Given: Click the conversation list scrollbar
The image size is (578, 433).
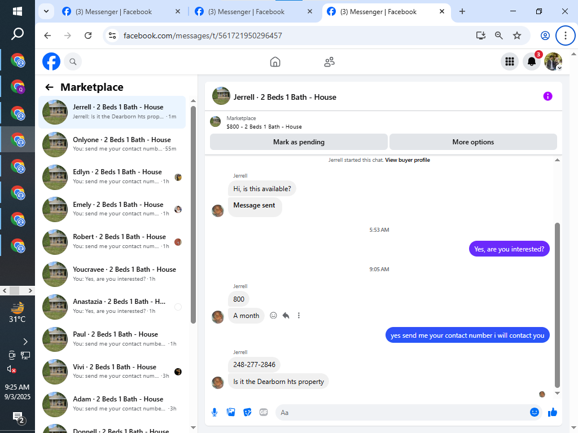Looking at the screenshot, I should click(x=193, y=215).
